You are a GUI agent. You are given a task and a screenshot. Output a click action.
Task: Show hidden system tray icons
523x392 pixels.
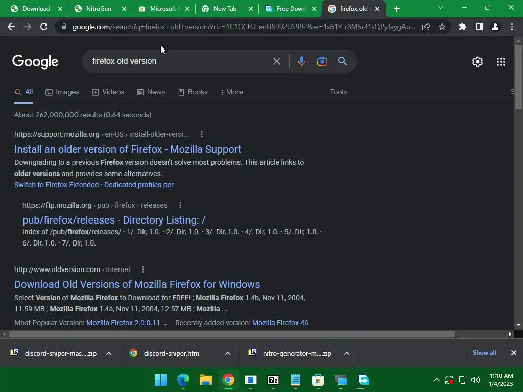(436, 380)
